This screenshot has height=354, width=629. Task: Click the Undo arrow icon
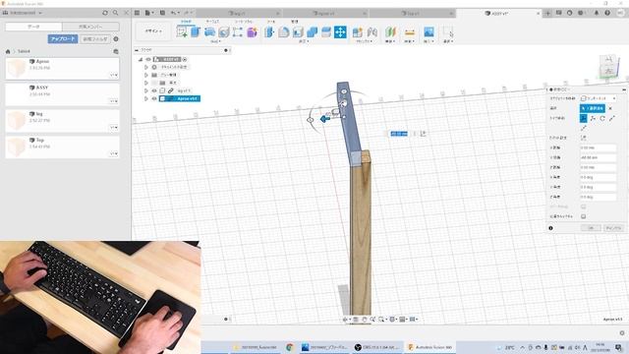click(173, 13)
